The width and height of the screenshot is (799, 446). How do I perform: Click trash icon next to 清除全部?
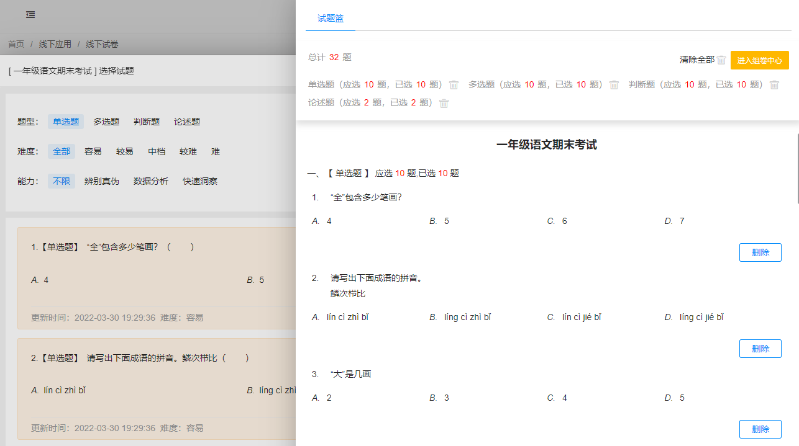(721, 60)
